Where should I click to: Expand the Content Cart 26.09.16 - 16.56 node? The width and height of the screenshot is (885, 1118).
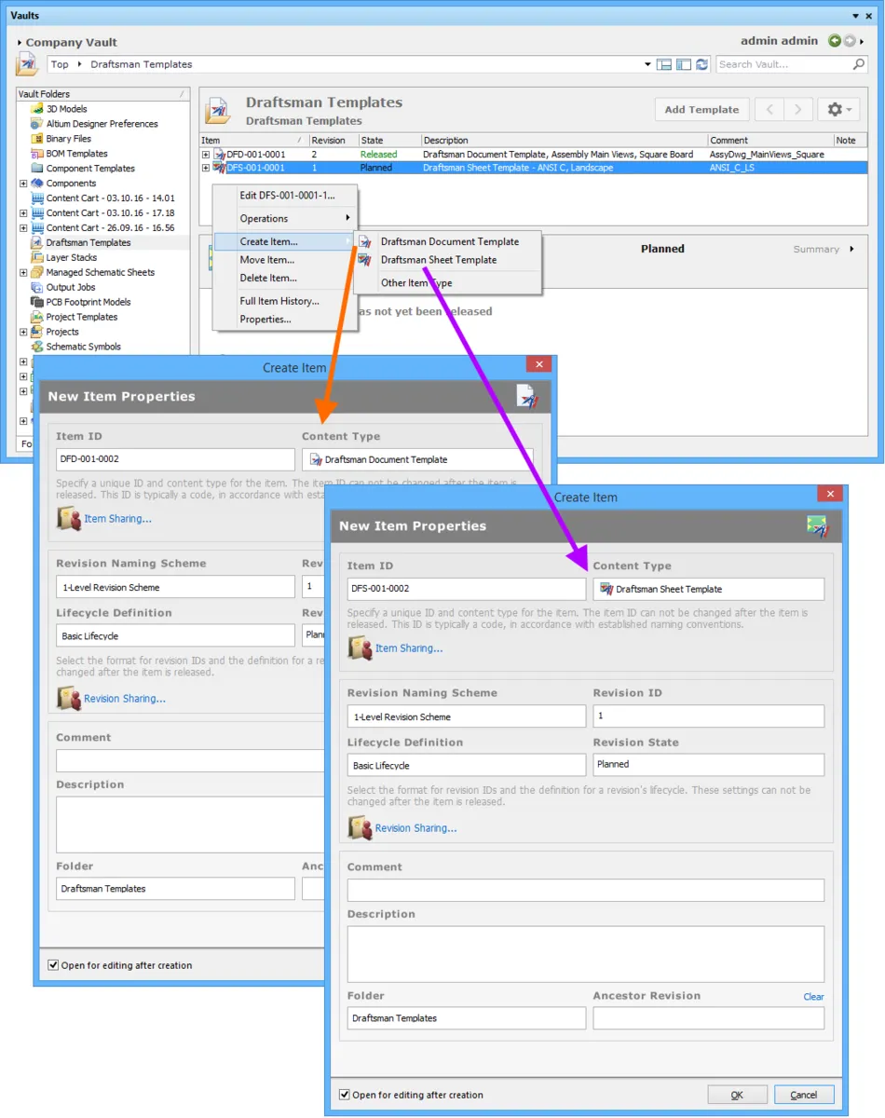click(23, 228)
